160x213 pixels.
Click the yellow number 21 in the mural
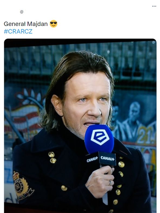pos(146,135)
